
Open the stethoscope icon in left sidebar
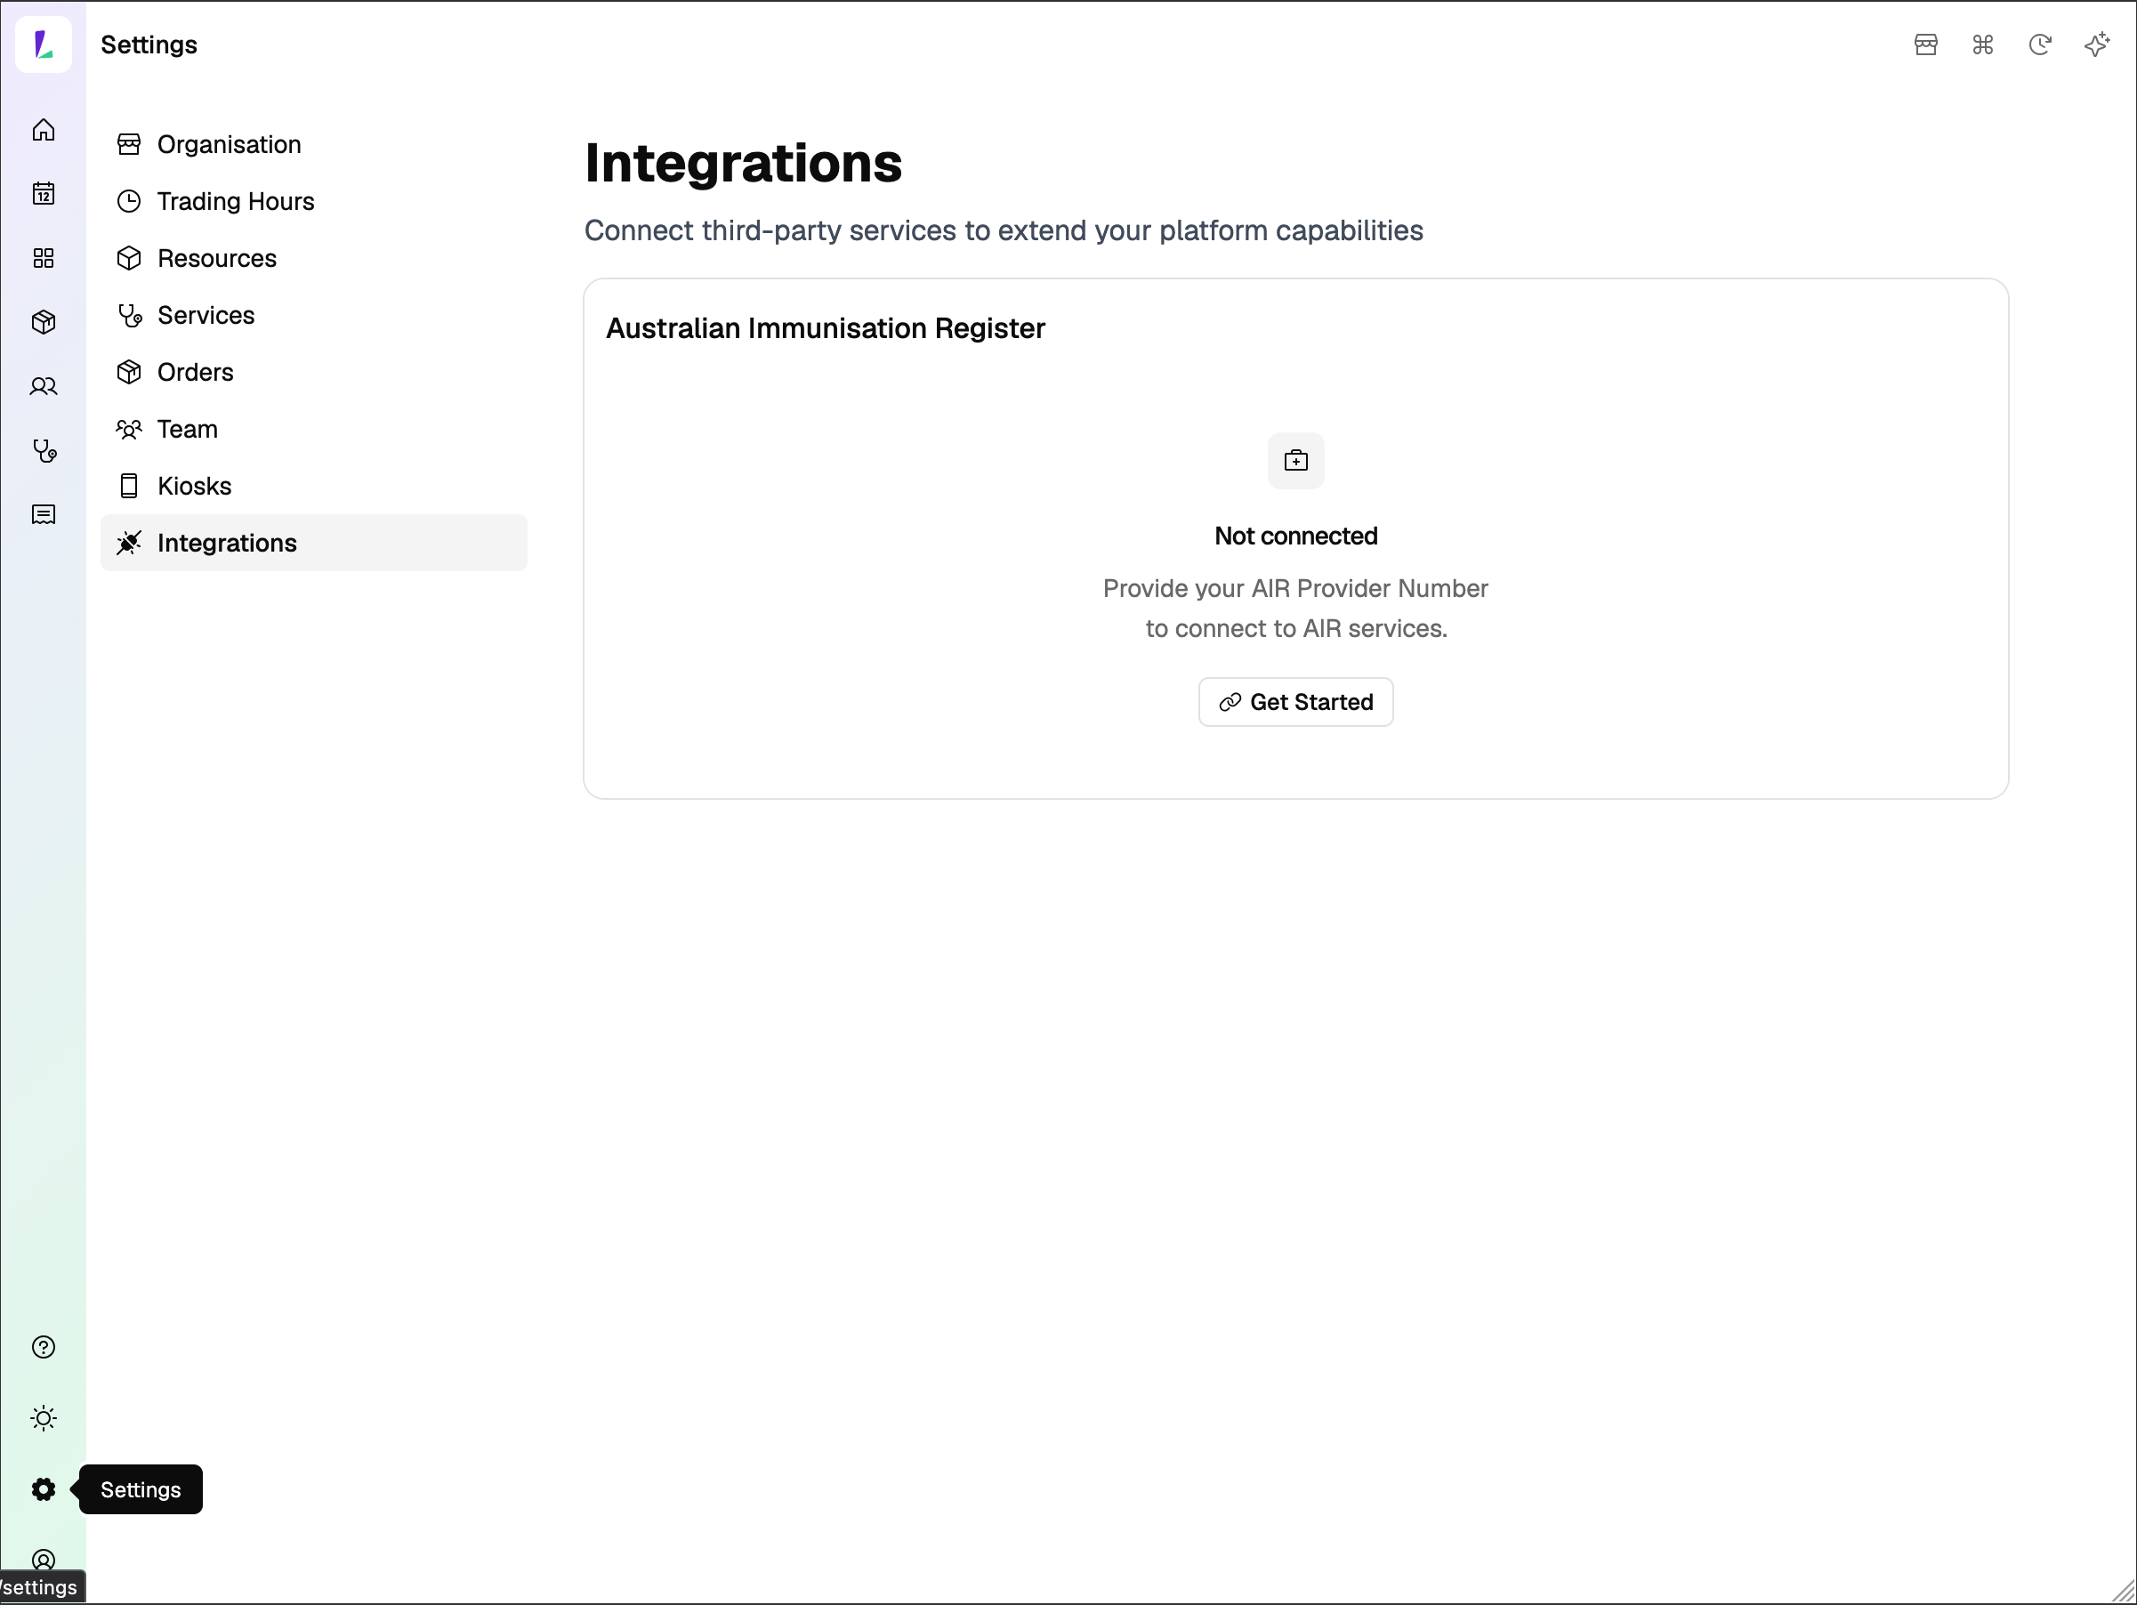click(x=44, y=450)
